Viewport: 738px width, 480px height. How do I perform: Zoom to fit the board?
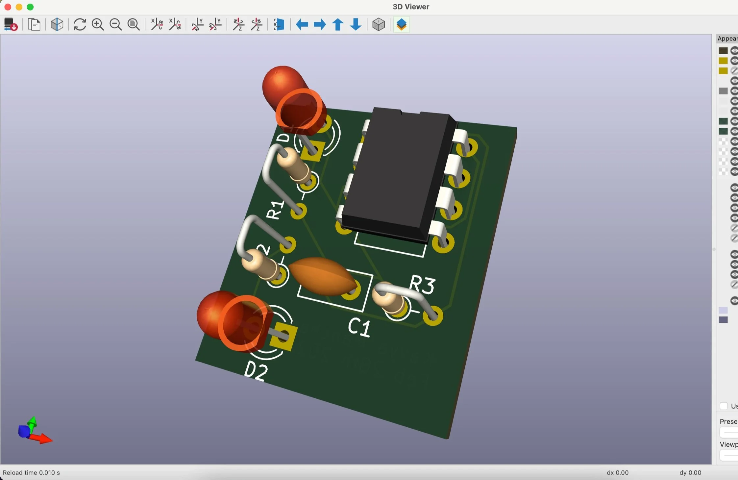(134, 25)
